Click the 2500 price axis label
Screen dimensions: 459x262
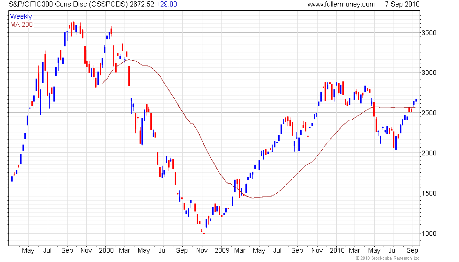tap(429, 113)
